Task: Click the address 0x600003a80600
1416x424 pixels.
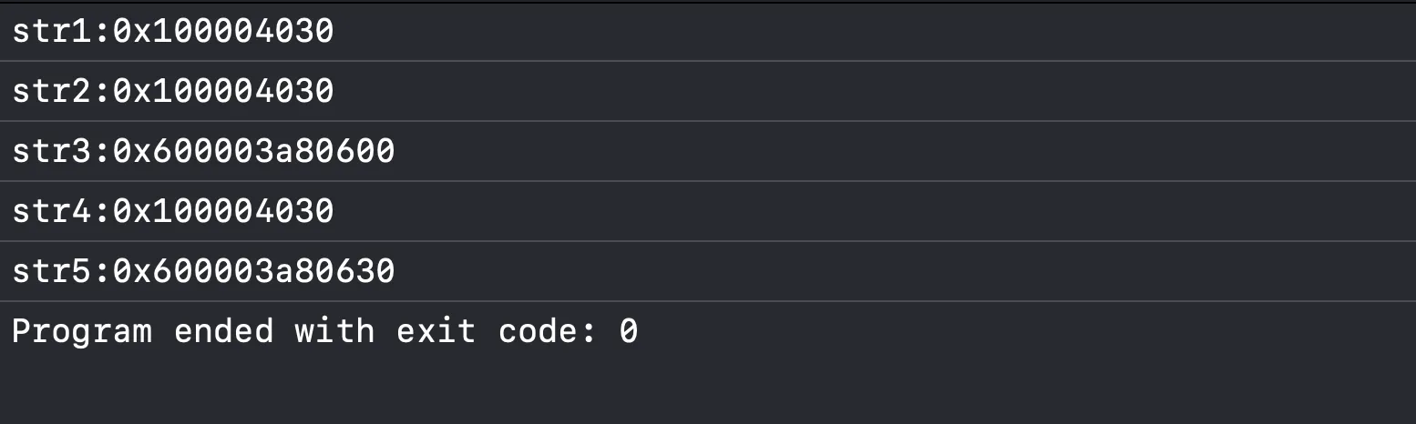Action: 254,151
